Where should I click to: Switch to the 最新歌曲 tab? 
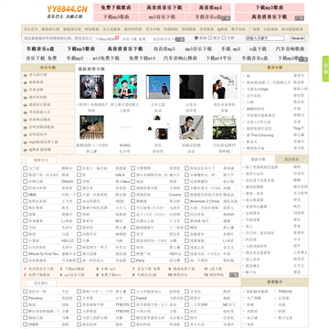[x=292, y=159]
